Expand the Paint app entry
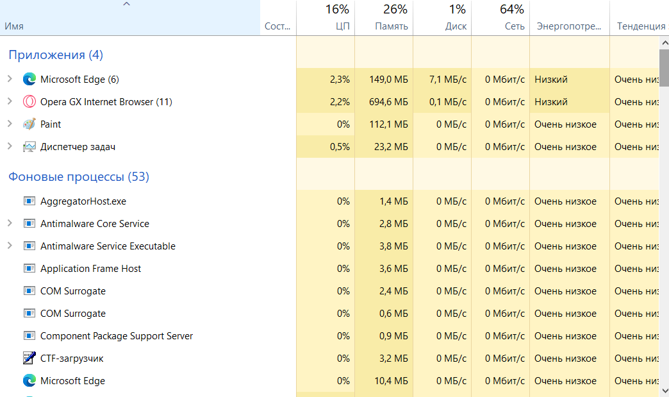This screenshot has height=397, width=669. point(10,124)
